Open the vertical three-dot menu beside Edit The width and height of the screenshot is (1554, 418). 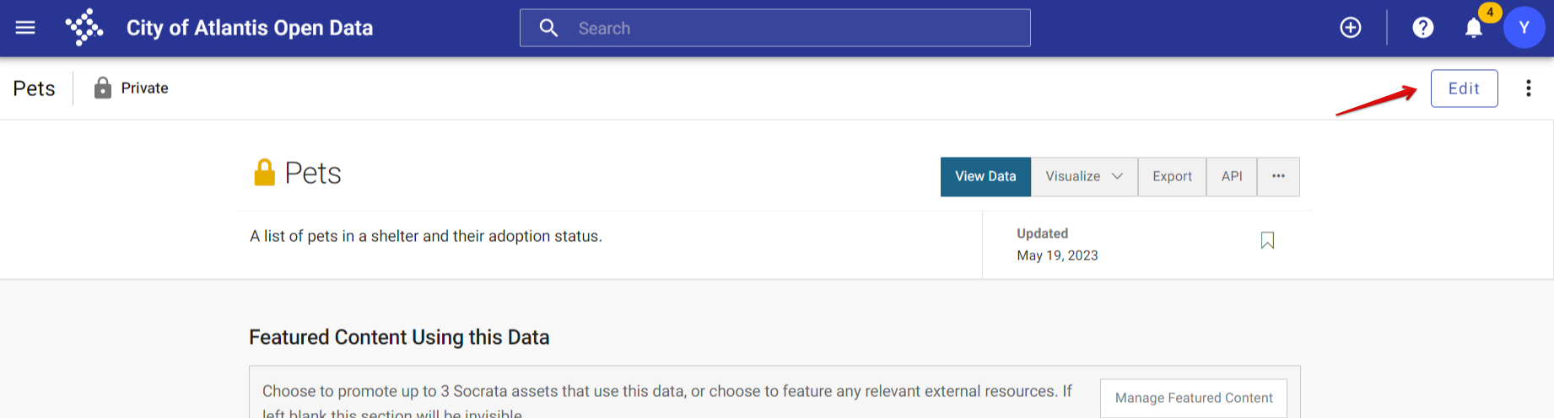click(x=1528, y=88)
